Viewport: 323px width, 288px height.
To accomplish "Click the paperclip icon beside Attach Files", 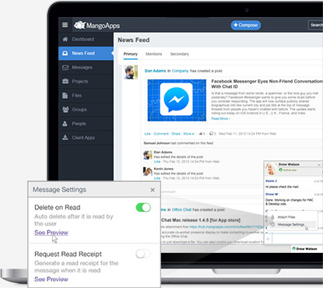I will [272, 217].
